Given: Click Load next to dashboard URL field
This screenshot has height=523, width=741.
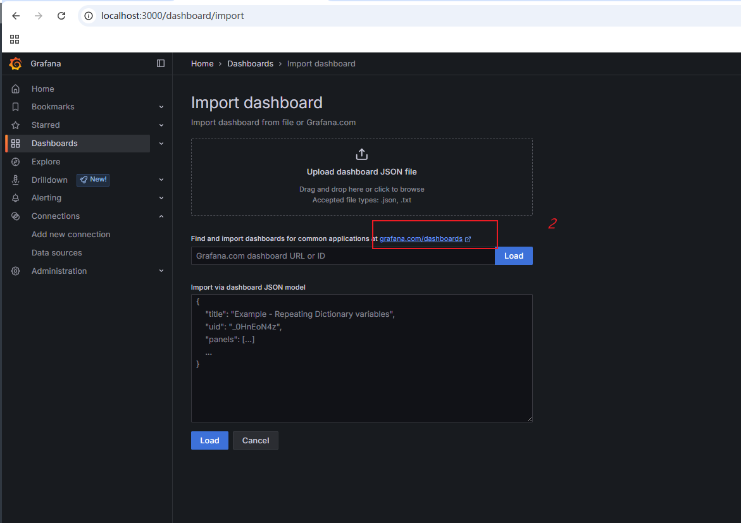Looking at the screenshot, I should pos(514,255).
